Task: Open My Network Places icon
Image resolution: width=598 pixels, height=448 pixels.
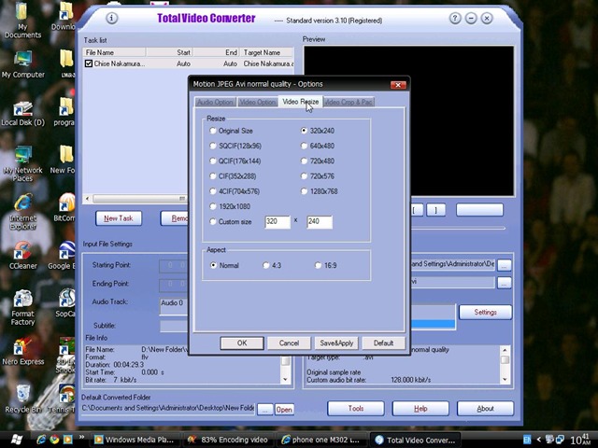Action: [22, 164]
